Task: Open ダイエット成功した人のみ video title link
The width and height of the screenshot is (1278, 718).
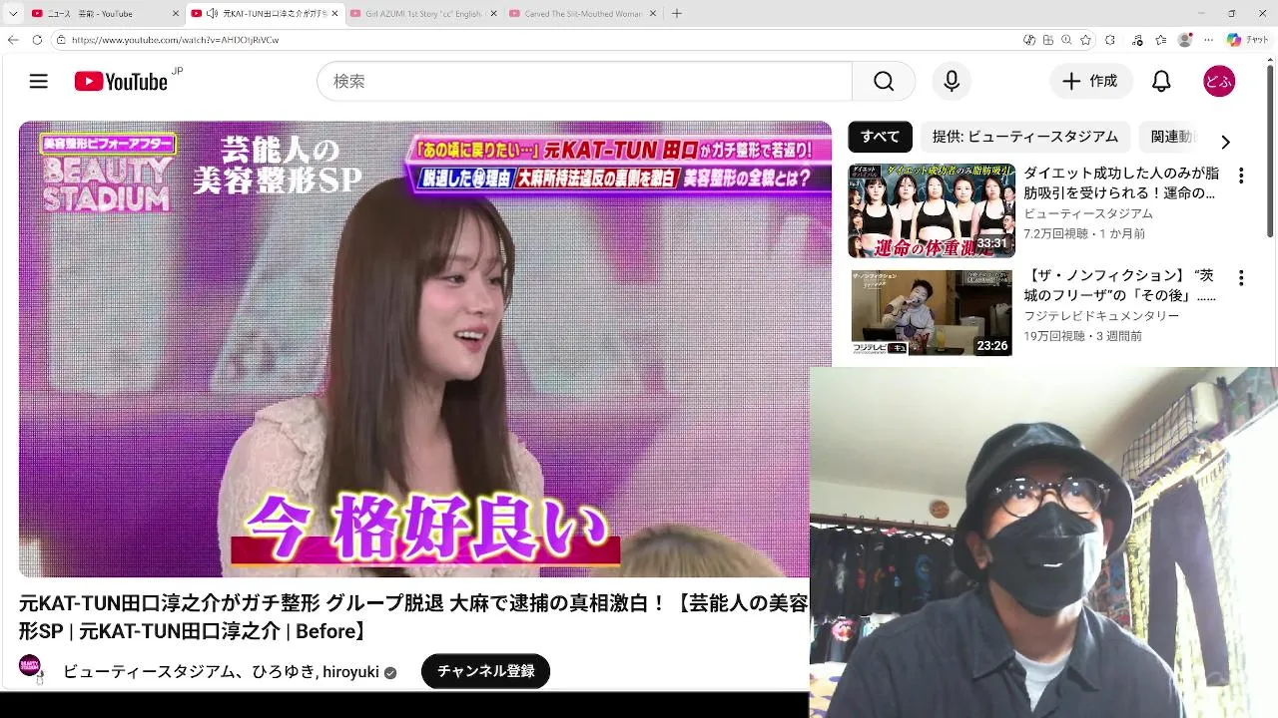Action: coord(1121,182)
